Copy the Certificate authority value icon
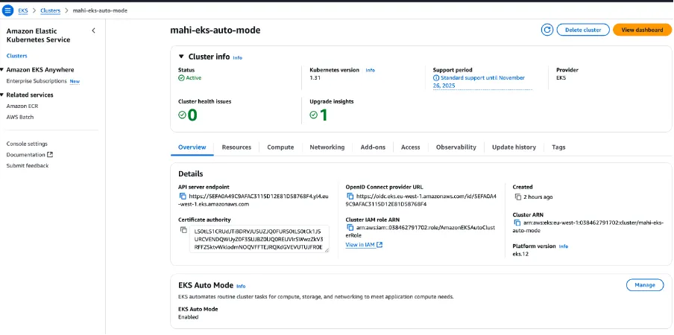The height and width of the screenshot is (335, 674). (x=183, y=230)
